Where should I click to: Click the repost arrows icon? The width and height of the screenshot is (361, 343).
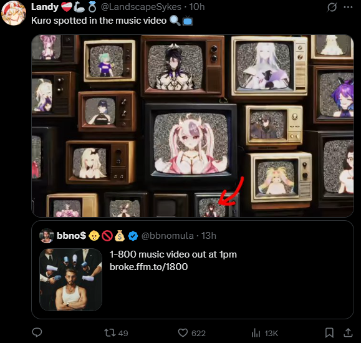tap(109, 333)
